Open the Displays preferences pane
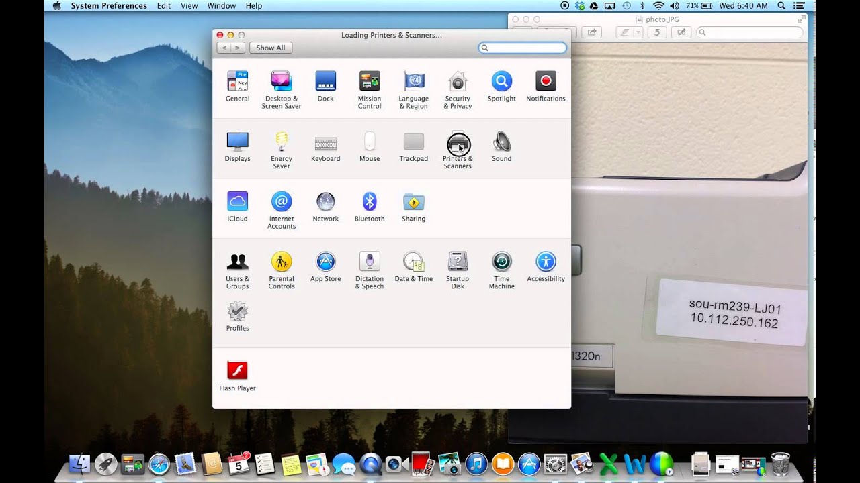 (237, 147)
